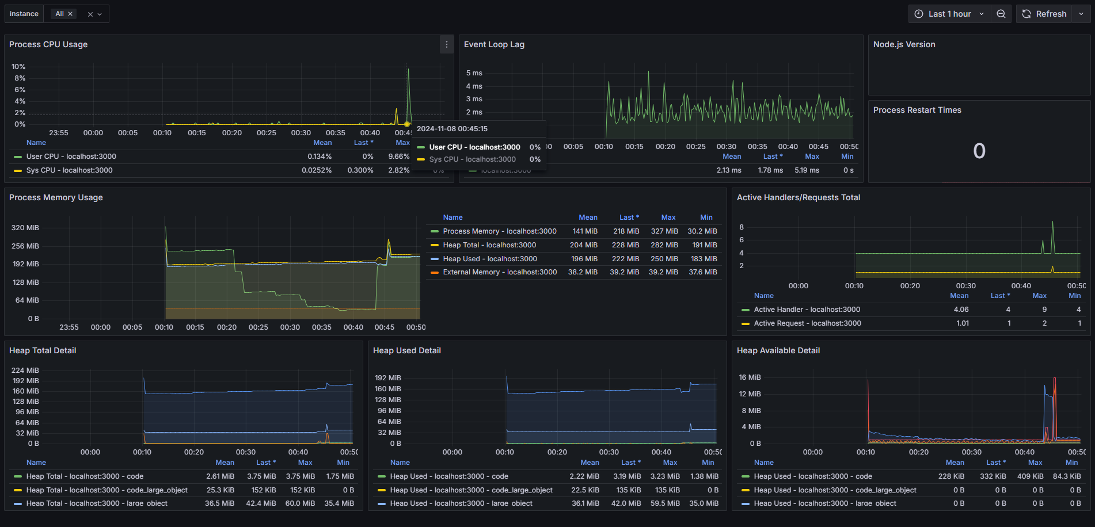1095x527 pixels.
Task: Click the Event Loop Lag panel title
Action: point(494,44)
